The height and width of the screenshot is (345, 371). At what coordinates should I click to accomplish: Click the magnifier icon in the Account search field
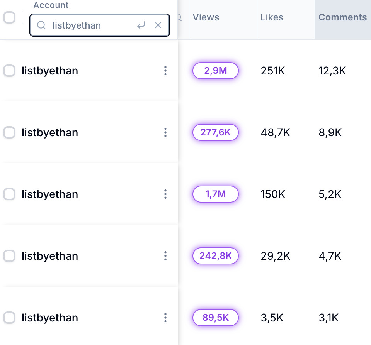(41, 25)
